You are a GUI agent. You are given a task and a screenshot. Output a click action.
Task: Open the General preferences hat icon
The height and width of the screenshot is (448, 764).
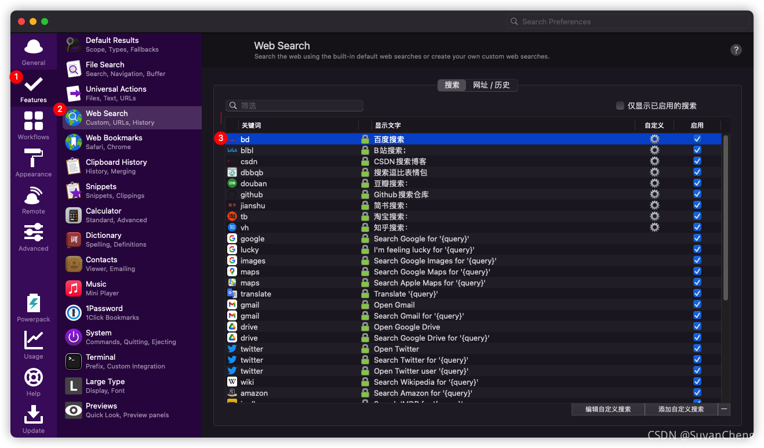pos(34,47)
